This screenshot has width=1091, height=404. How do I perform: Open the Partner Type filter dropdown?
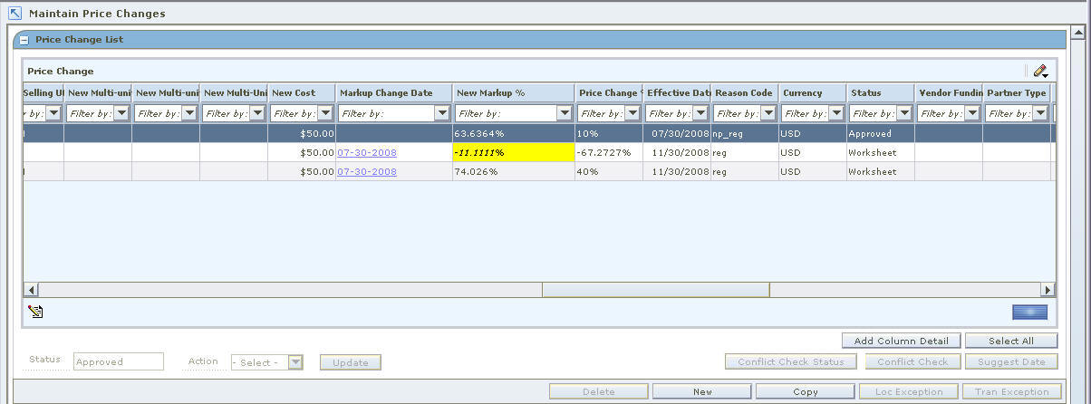click(x=1040, y=113)
